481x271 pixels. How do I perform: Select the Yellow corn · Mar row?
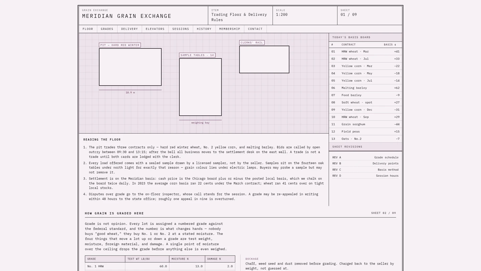(365, 66)
